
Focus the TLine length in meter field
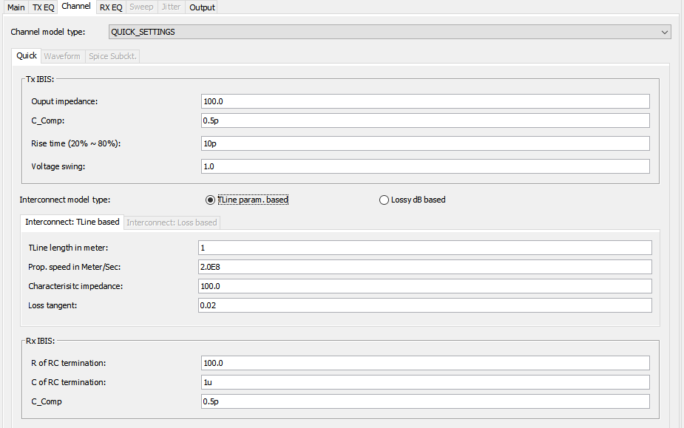(x=424, y=248)
